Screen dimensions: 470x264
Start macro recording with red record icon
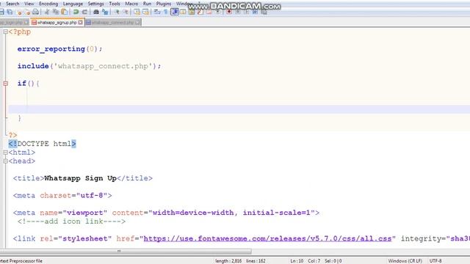229,12
